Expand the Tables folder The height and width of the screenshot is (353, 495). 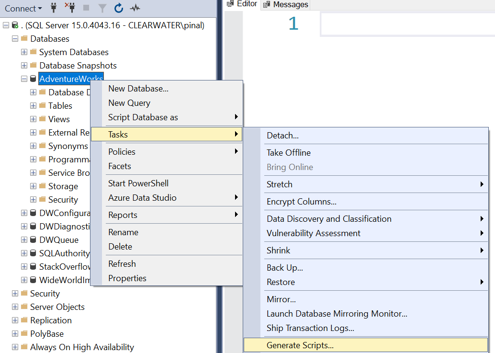tap(33, 106)
